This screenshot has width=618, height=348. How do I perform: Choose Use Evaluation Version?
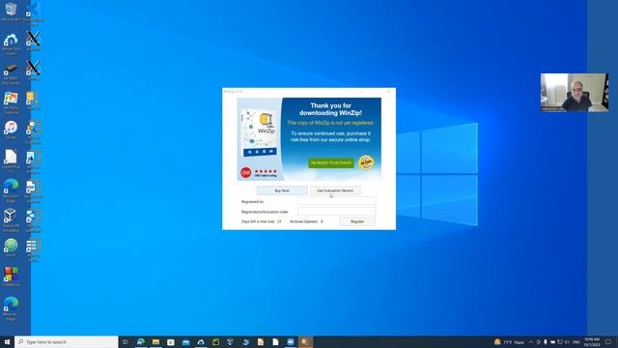click(x=335, y=190)
